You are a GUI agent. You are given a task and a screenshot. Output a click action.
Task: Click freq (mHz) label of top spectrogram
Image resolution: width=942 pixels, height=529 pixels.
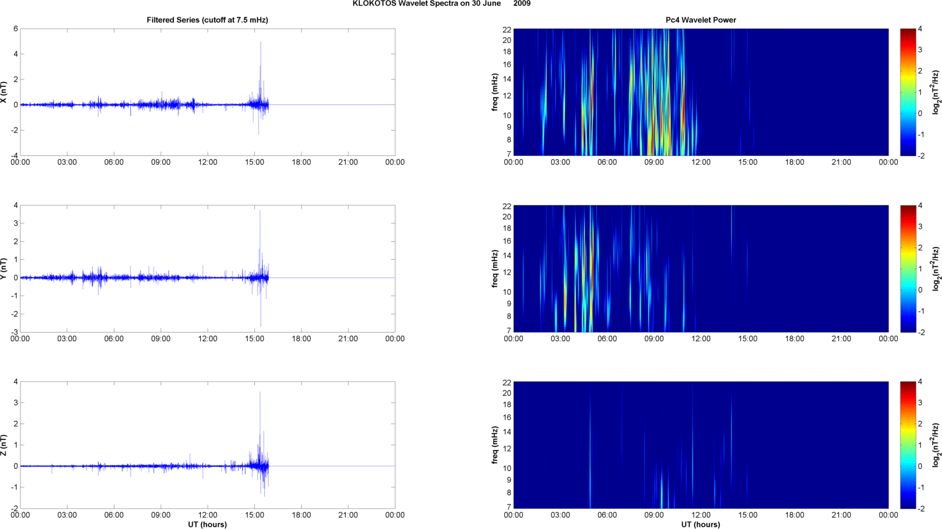495,92
